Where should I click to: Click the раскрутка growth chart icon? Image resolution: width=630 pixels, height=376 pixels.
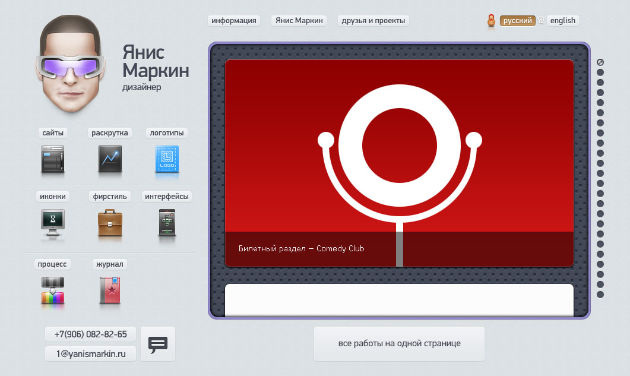tap(110, 159)
